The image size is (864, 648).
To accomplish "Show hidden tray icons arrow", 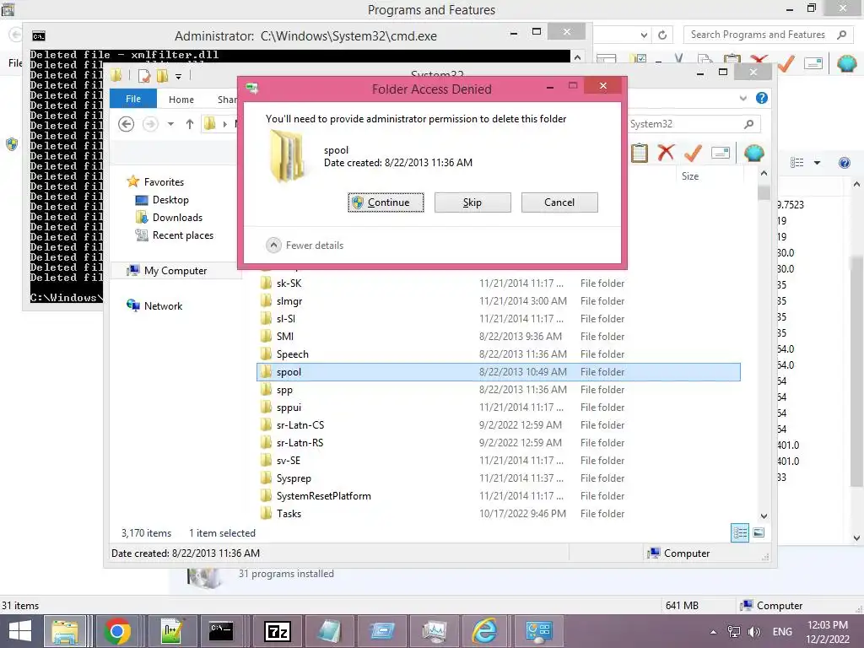I will pos(714,632).
